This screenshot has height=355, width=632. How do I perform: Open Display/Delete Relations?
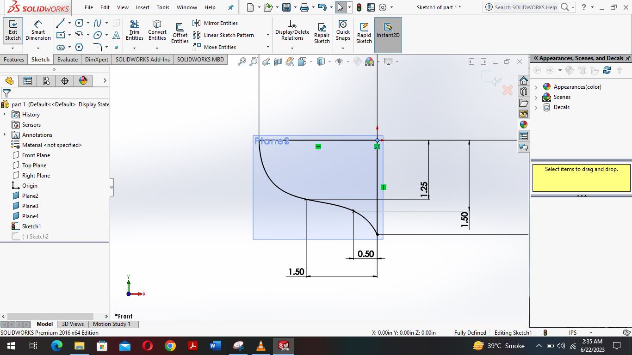(x=292, y=31)
